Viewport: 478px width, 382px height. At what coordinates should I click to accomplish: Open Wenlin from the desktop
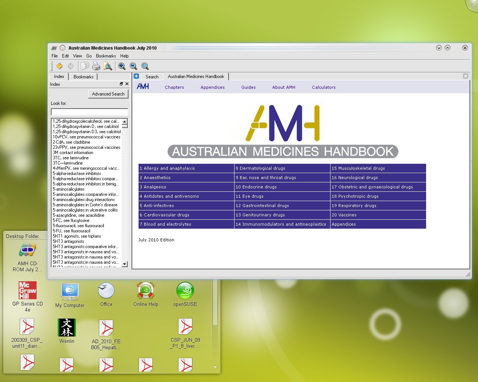click(66, 327)
